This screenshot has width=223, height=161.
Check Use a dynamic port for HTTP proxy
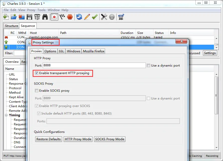point(148,65)
